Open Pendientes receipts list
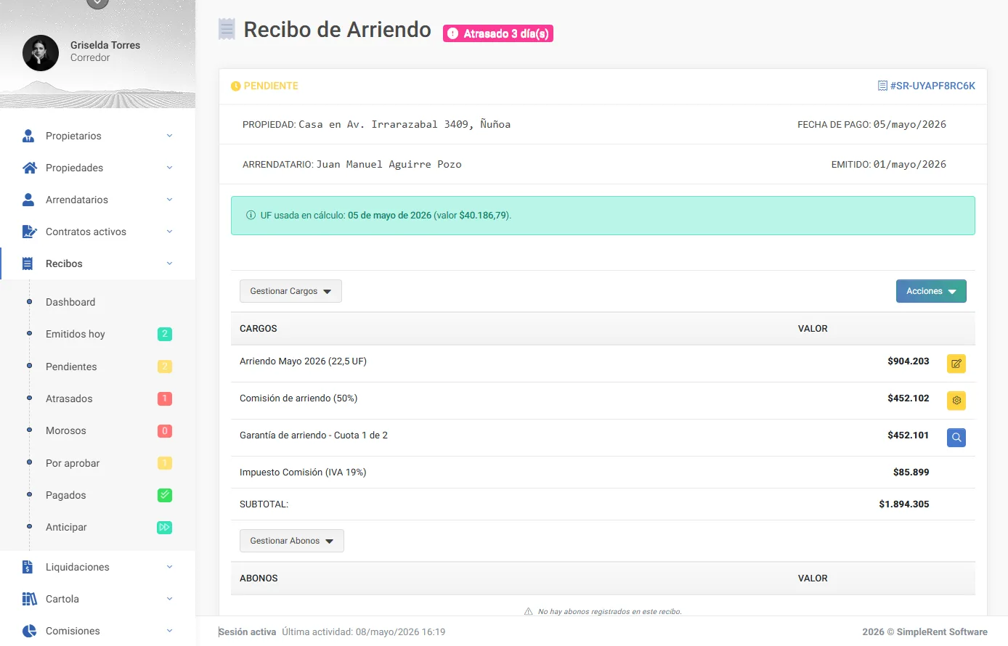Image resolution: width=1008 pixels, height=646 pixels. coord(71,367)
